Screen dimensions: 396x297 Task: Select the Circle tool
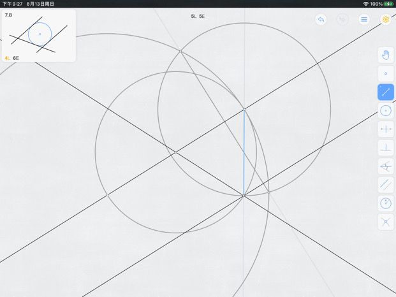point(386,110)
